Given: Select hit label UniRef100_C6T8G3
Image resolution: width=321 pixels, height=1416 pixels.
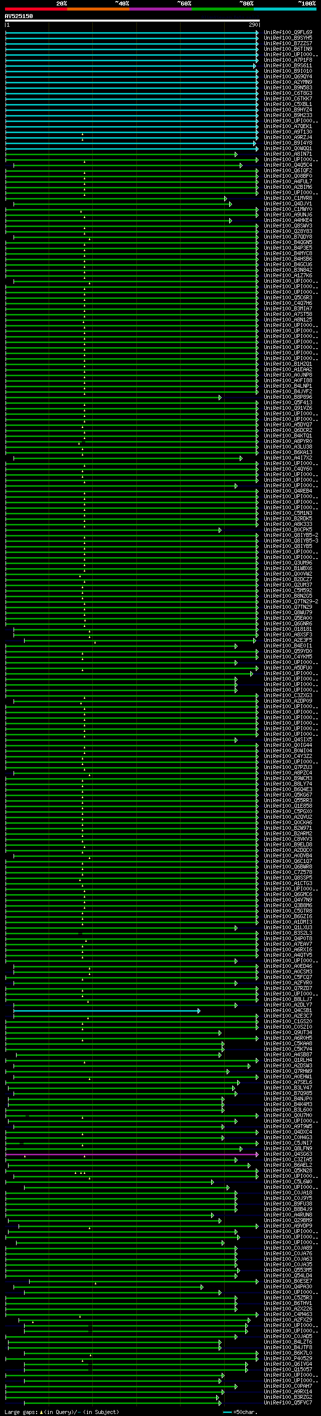Looking at the screenshot, I should [288, 93].
